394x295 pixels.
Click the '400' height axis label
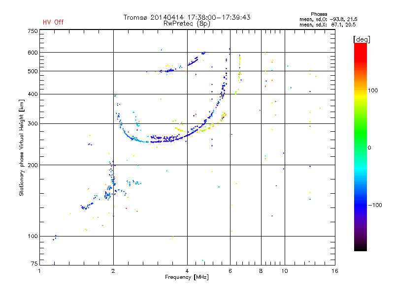[x=33, y=94]
